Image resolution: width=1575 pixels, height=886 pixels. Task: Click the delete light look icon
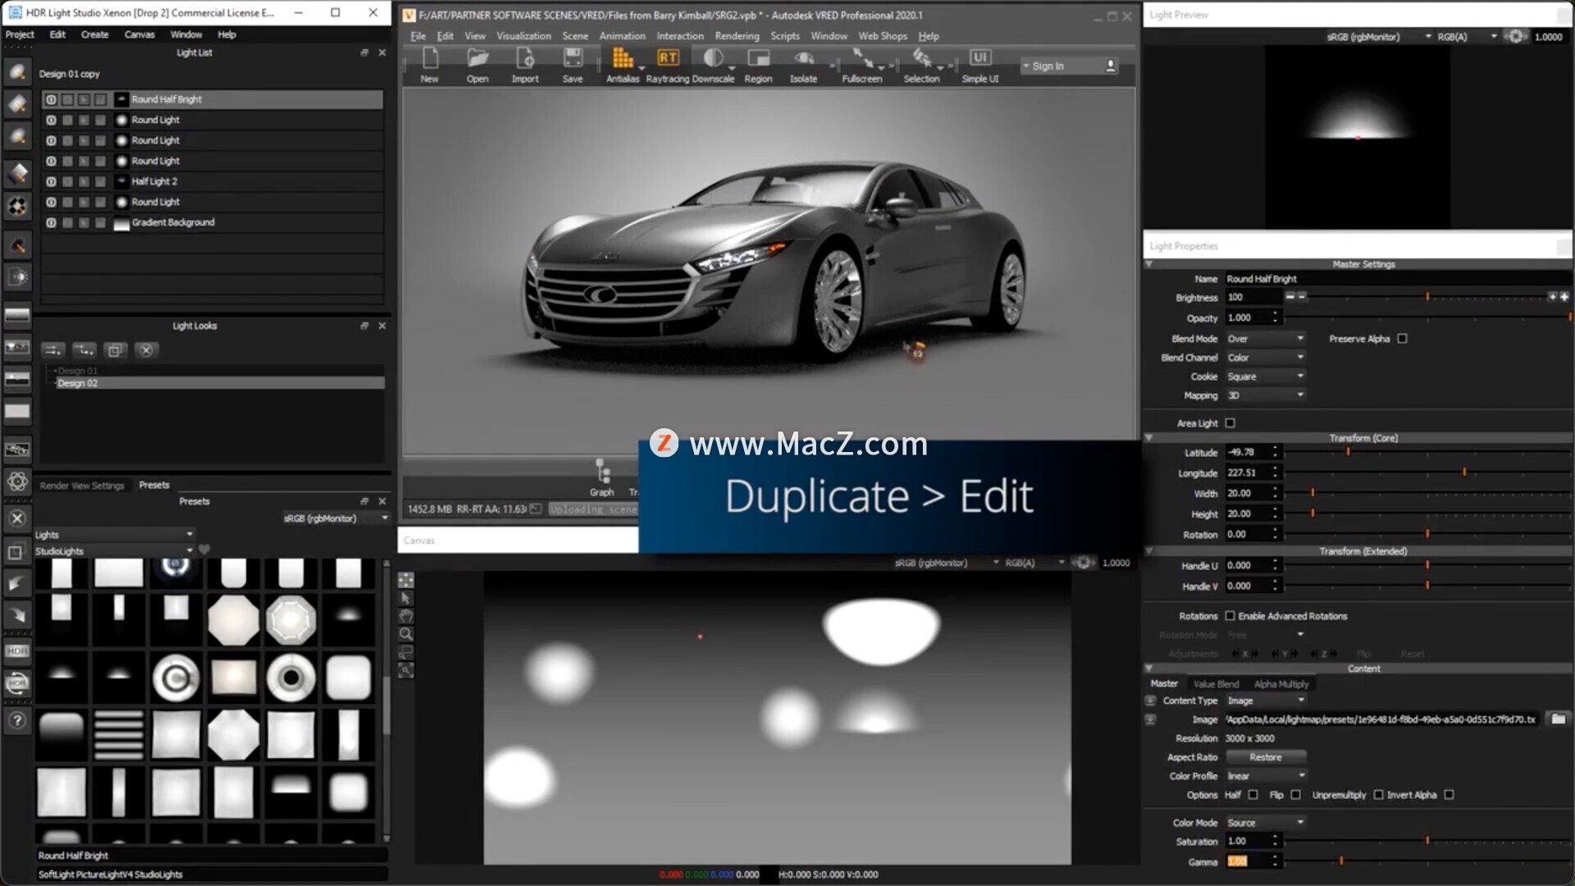pyautogui.click(x=146, y=350)
